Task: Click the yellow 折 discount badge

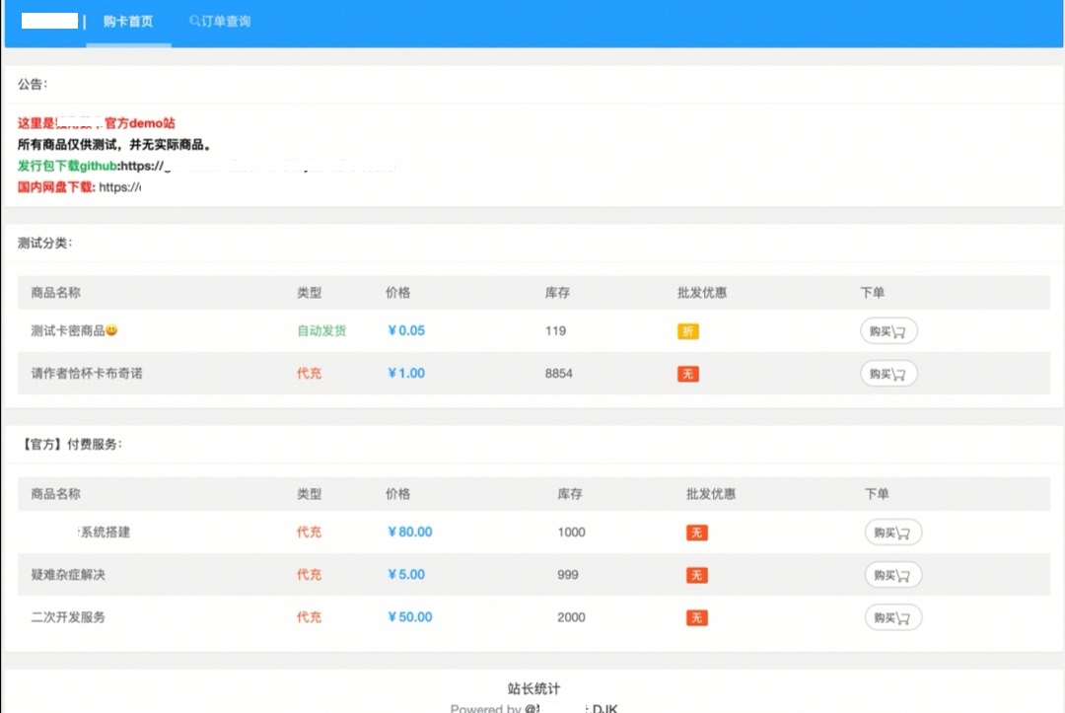Action: 686,330
